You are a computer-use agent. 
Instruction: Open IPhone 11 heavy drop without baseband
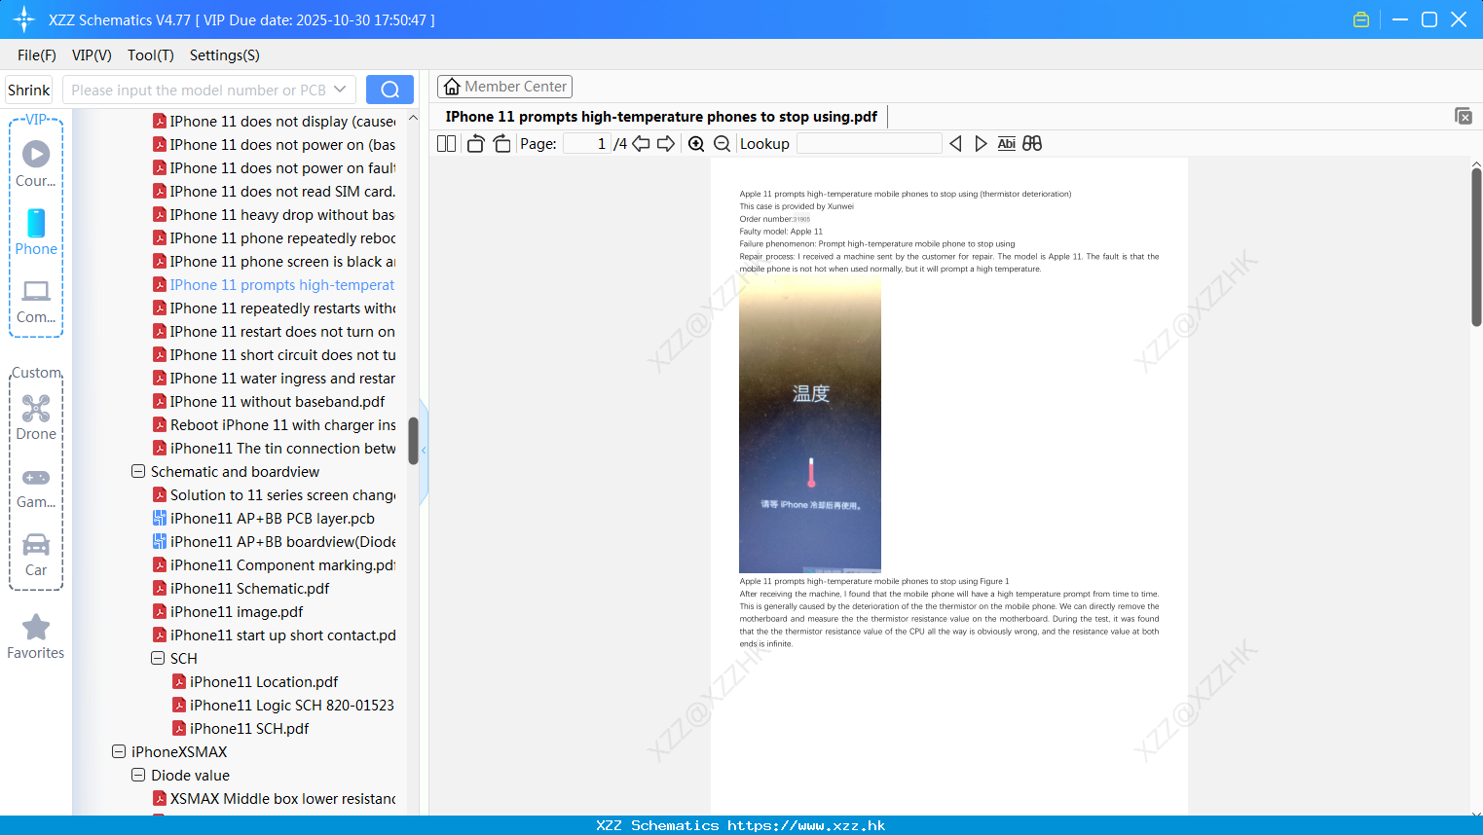pos(274,215)
